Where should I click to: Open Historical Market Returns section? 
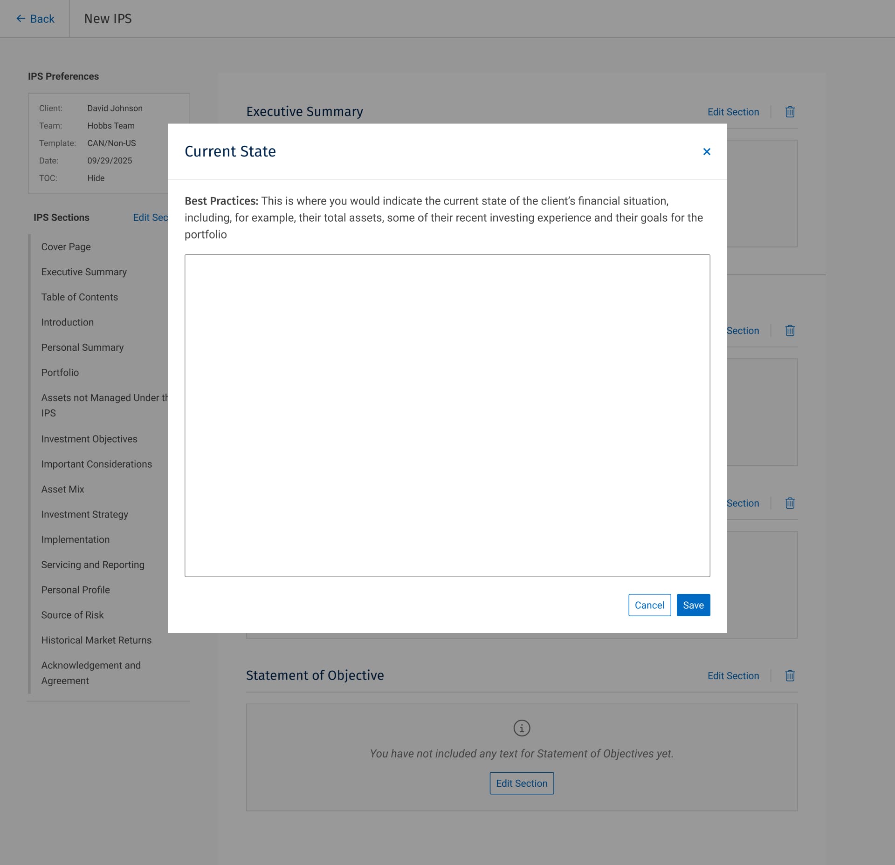point(96,640)
